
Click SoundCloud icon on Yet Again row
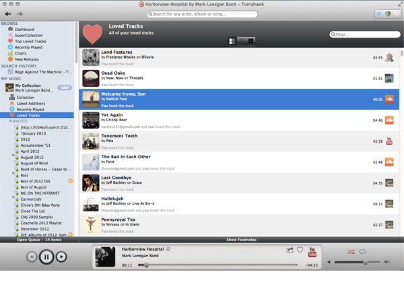point(389,120)
